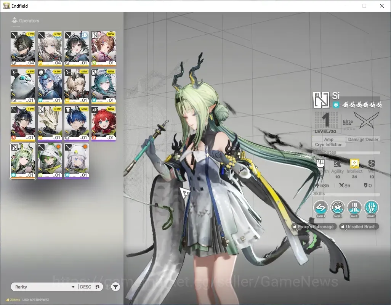Open the fourth skill claw icon
This screenshot has width=391, height=305.
[371, 207]
